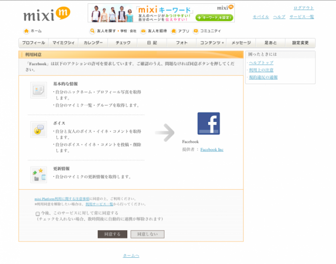Click the 更新情報 heading text
The height and width of the screenshot is (264, 336).
[x=61, y=168]
